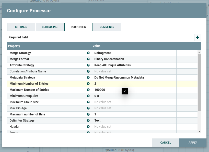Apply the processor configuration
Image resolution: width=209 pixels, height=152 pixels.
(x=193, y=143)
